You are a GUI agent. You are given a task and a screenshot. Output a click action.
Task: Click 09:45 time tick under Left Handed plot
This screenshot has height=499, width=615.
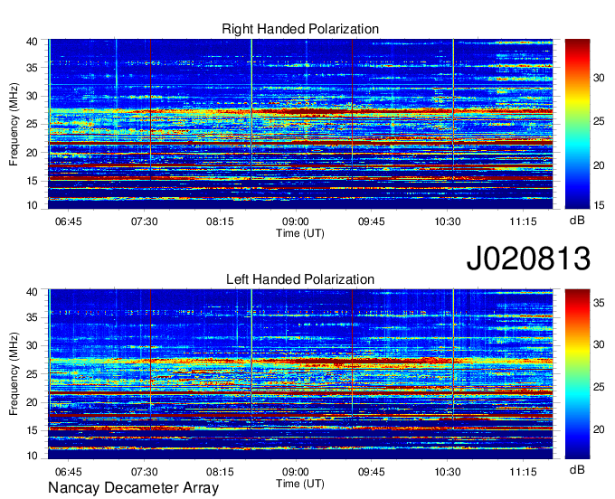pos(371,472)
